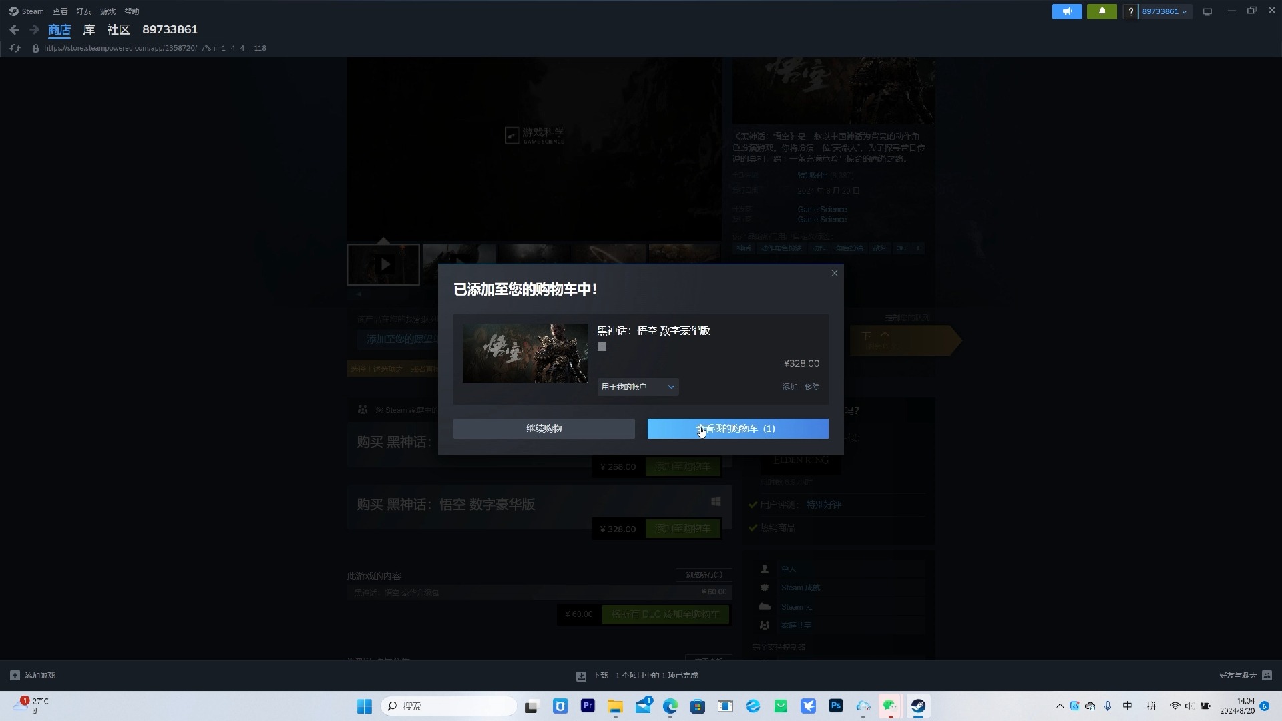Open the 用于我的帐户 dropdown
The image size is (1282, 721).
(x=638, y=387)
